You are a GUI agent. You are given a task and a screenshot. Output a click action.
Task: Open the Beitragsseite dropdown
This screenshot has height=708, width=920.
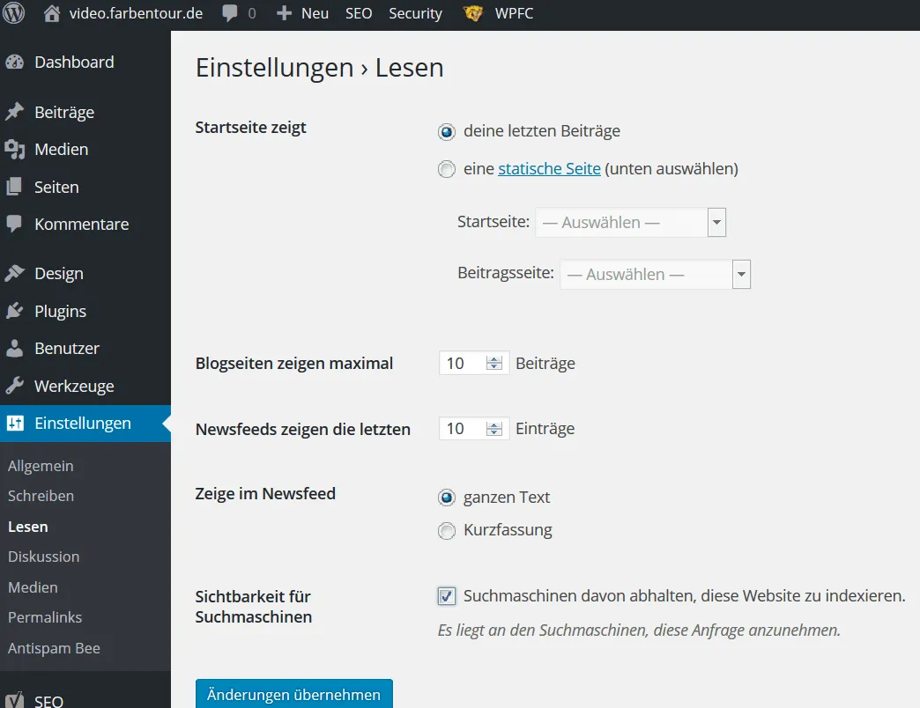[x=656, y=274]
